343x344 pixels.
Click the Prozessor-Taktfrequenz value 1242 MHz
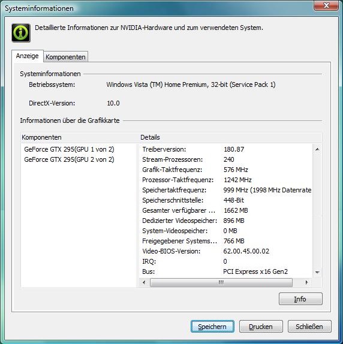pyautogui.click(x=237, y=180)
